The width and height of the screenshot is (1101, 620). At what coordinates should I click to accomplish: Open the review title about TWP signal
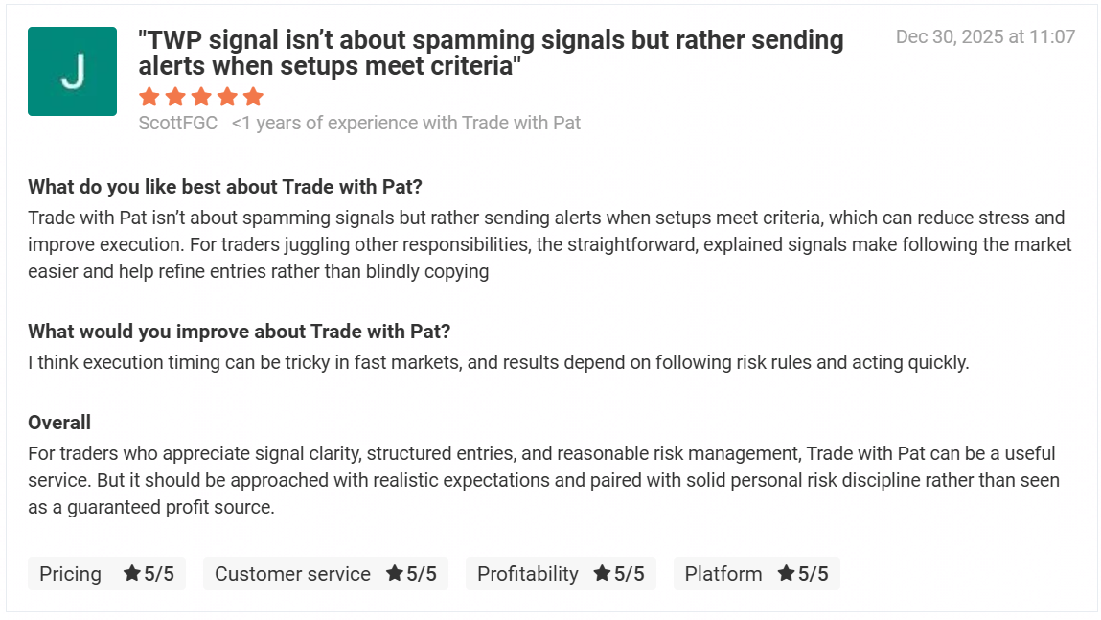pos(491,53)
